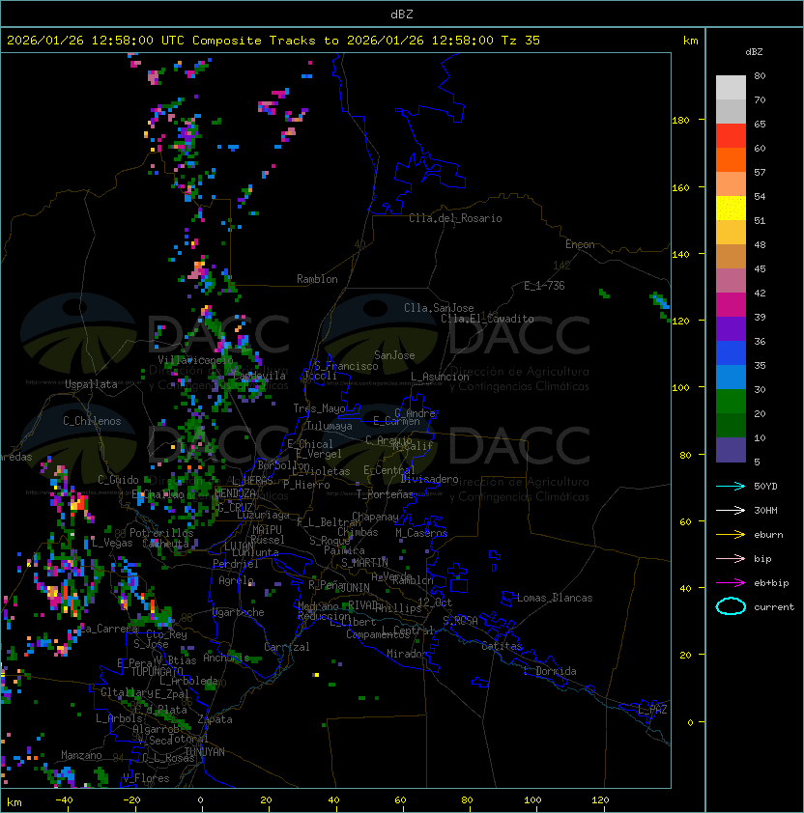Click the 'Clla.del_Rosario' map label

coord(455,218)
